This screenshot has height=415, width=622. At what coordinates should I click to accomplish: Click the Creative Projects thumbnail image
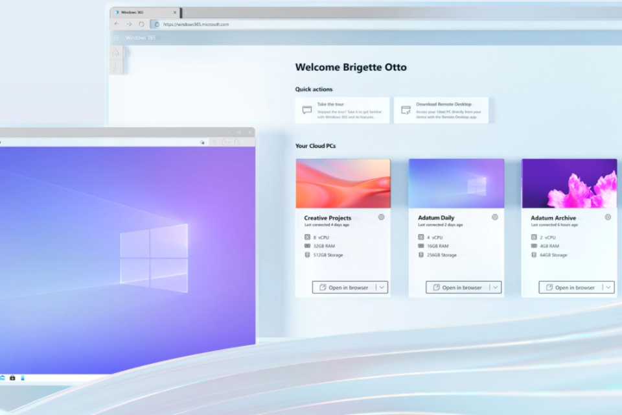[x=343, y=184]
